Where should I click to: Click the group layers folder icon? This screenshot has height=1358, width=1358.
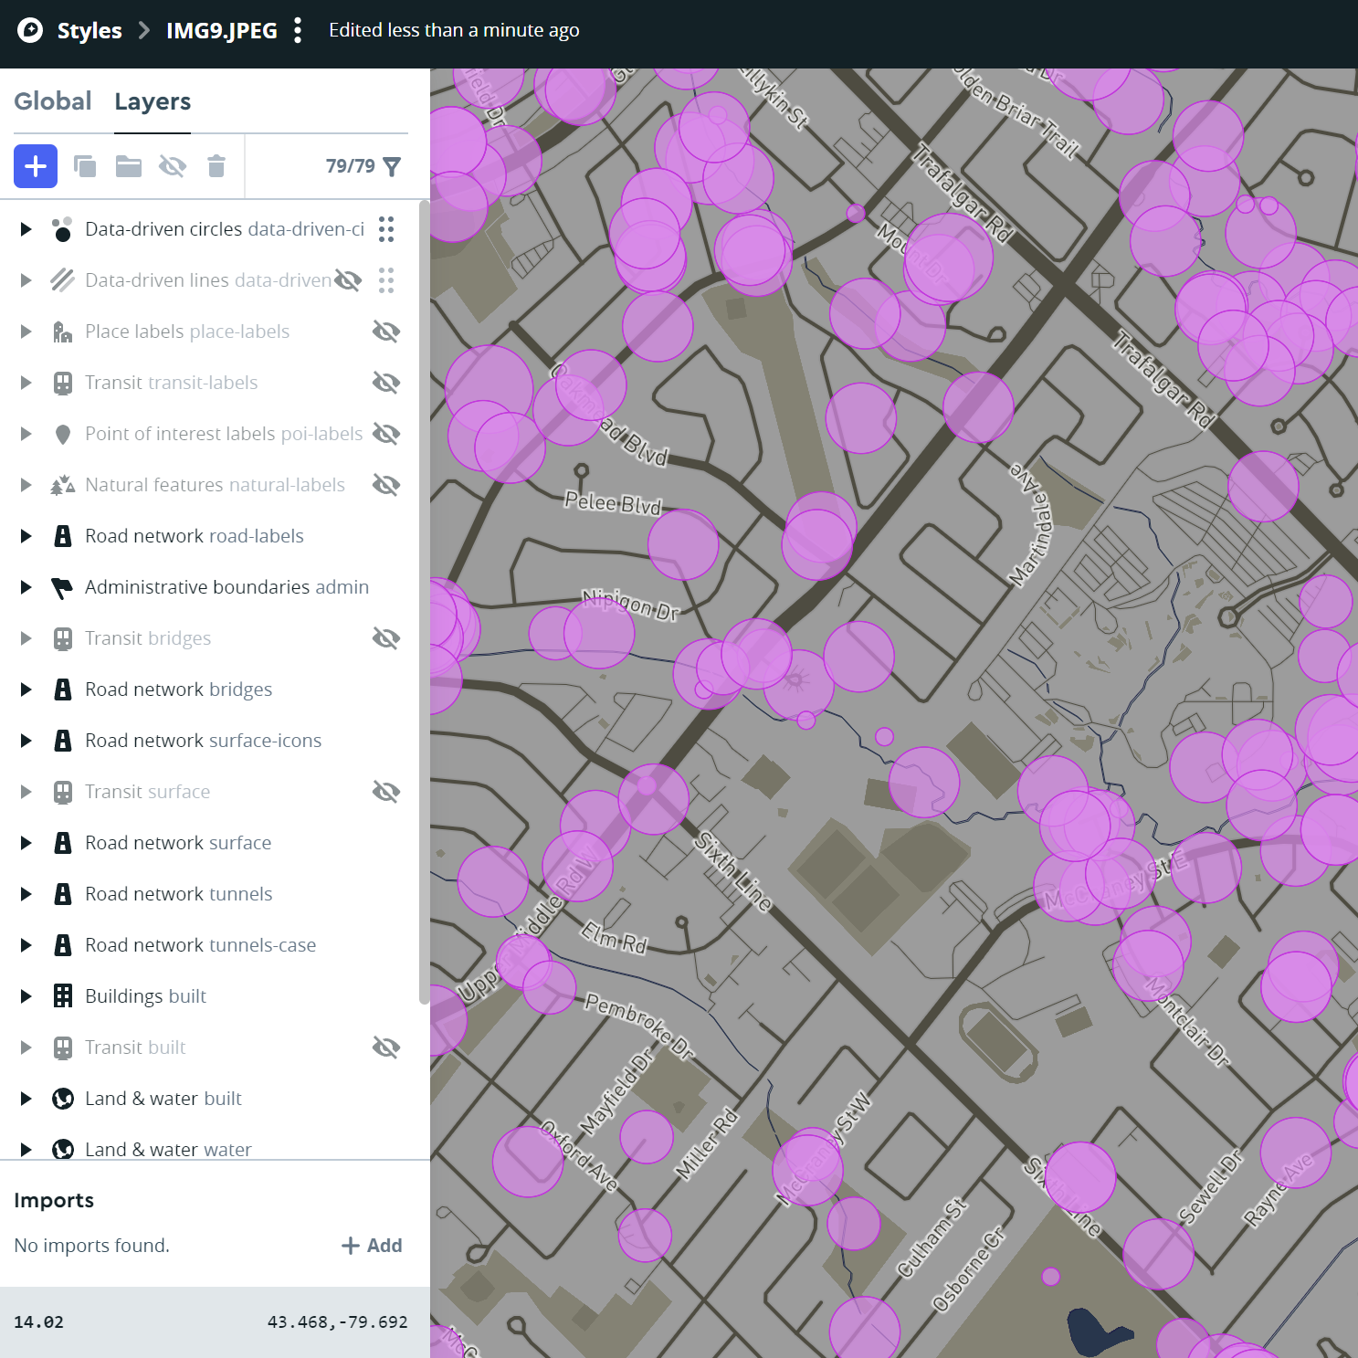pos(128,166)
